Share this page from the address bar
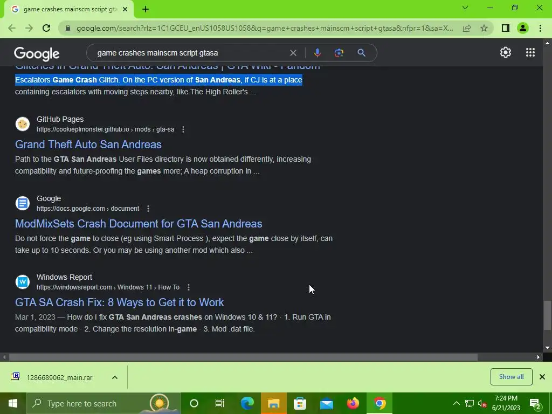 pyautogui.click(x=467, y=28)
